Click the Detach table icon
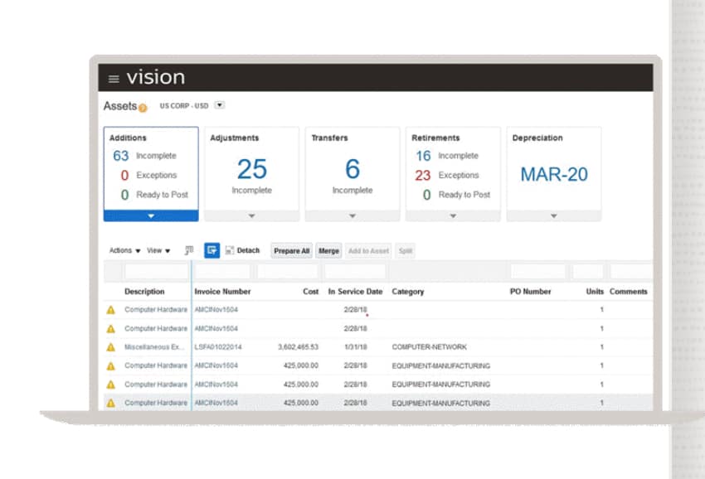Screen dimensions: 705x479 (x=230, y=250)
